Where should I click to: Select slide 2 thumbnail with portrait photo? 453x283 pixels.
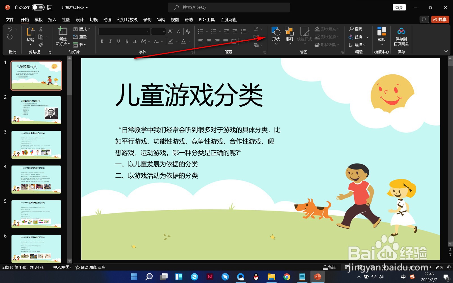pos(36,110)
